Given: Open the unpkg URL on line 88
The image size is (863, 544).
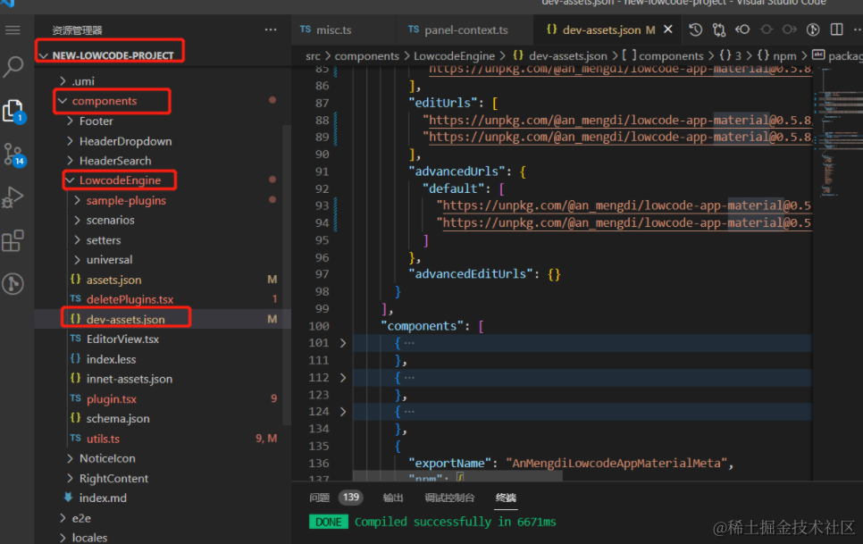Looking at the screenshot, I should 620,120.
